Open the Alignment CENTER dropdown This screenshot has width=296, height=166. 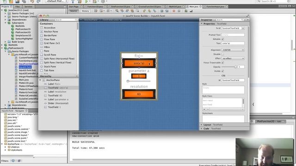[233, 50]
